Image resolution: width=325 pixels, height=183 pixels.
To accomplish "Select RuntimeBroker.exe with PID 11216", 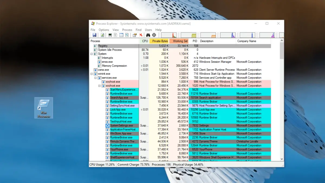I will pos(180,94).
